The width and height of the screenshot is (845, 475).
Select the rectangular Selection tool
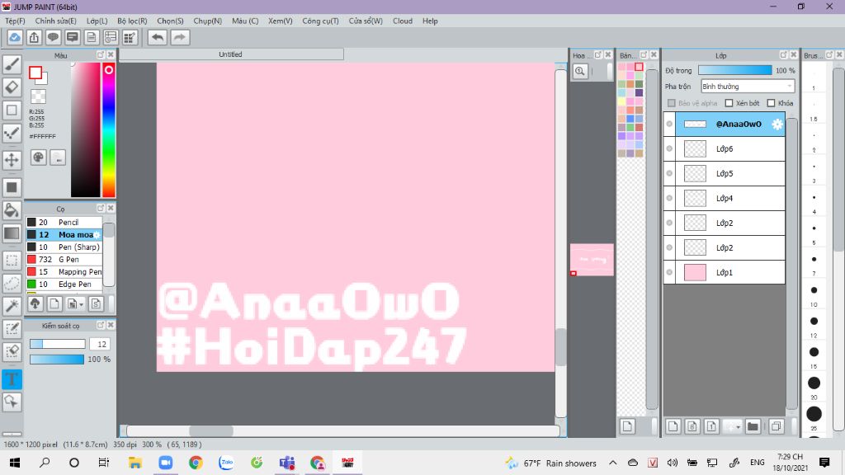[12, 261]
